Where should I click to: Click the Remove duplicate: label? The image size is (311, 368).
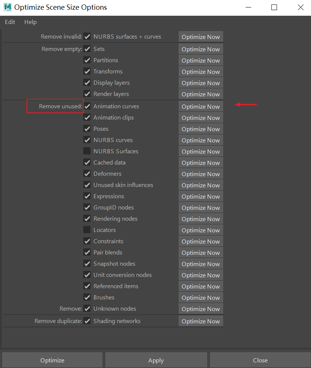pos(58,321)
